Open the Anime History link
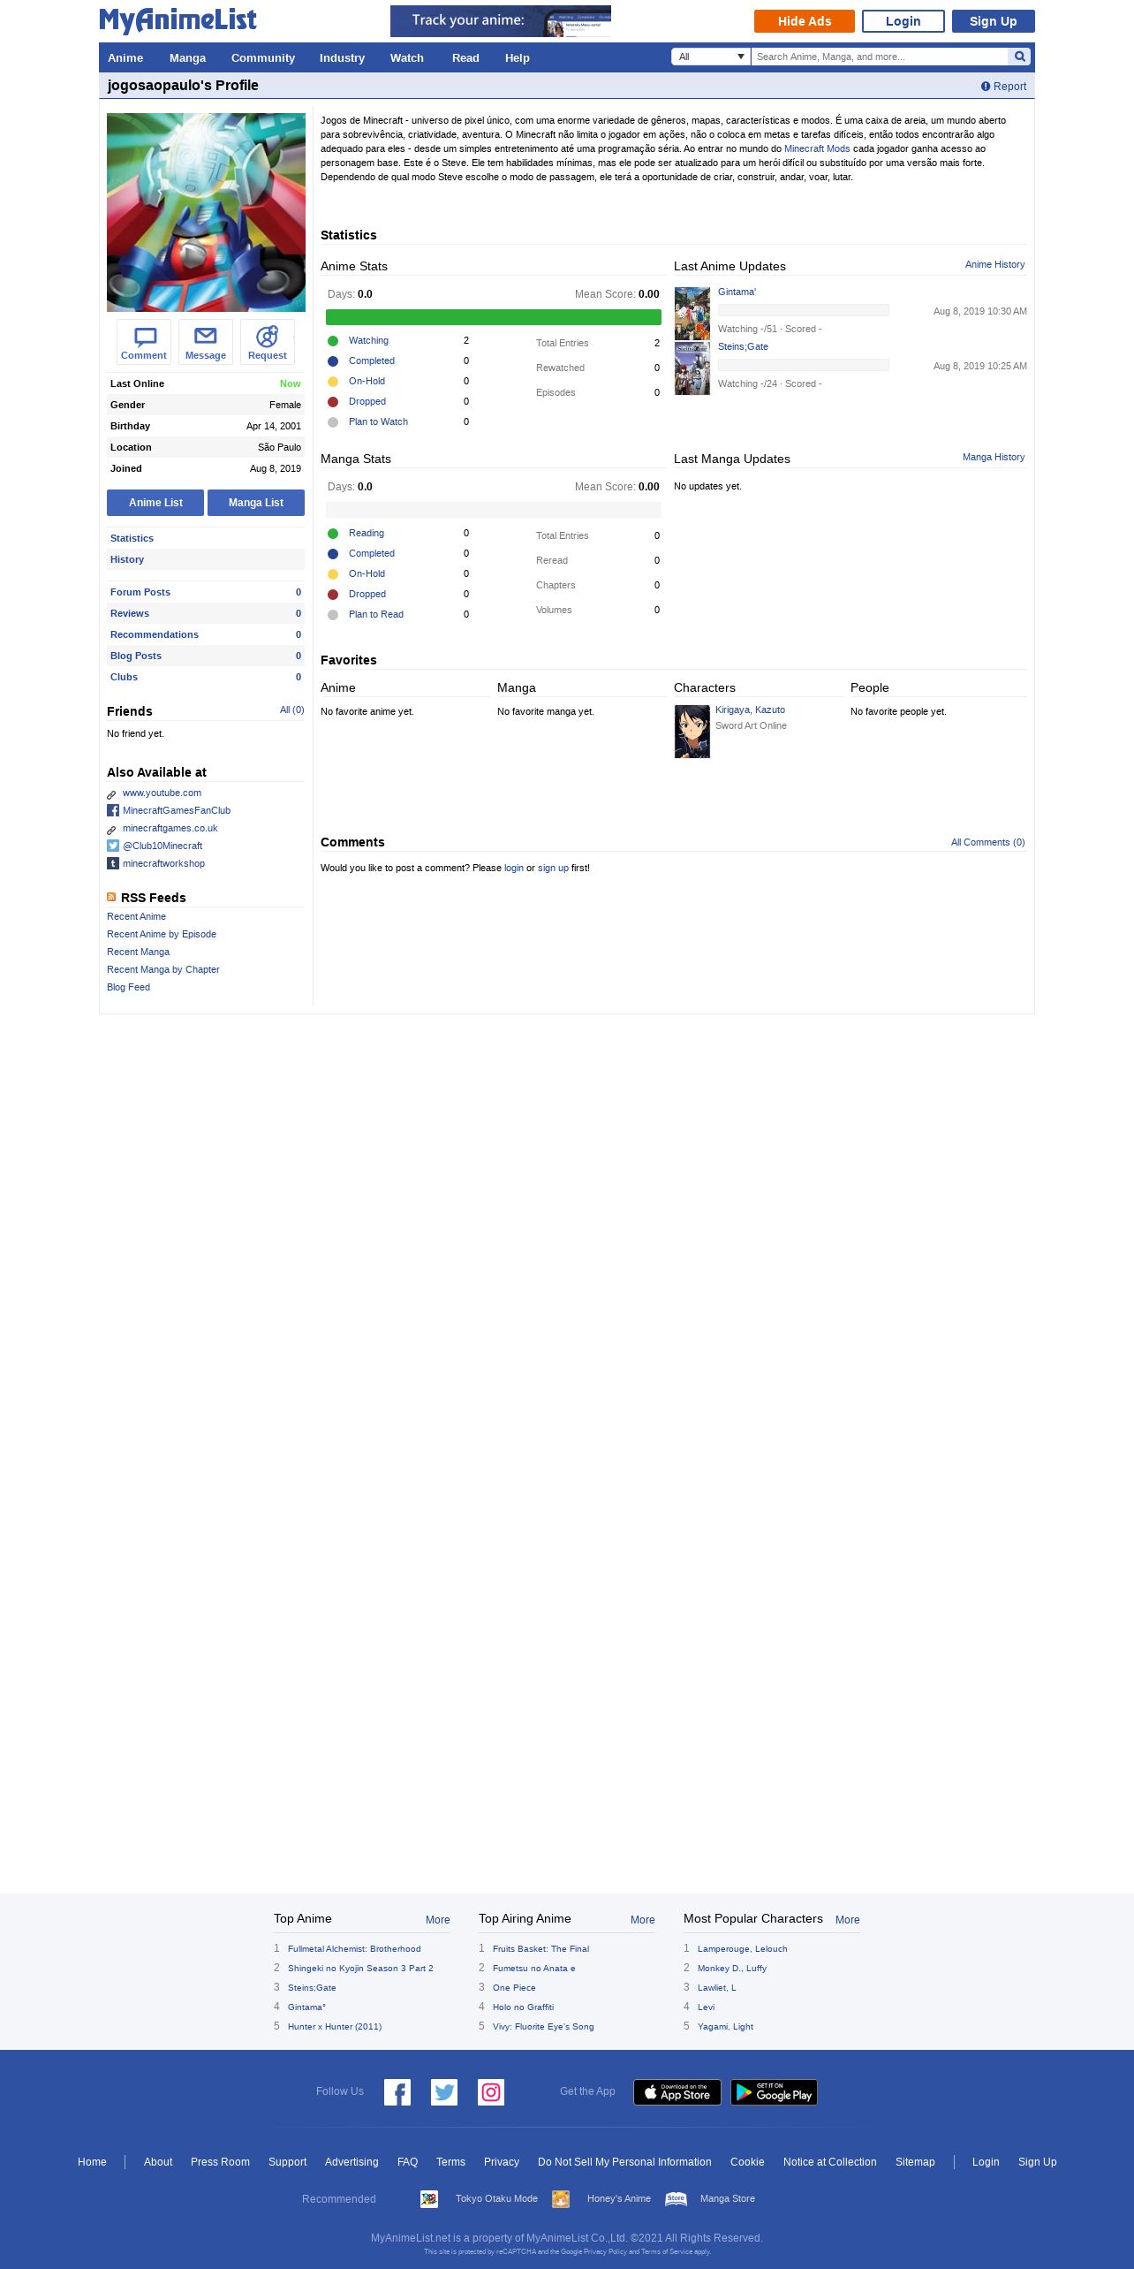Screen dimensions: 1134x2269 (994, 264)
